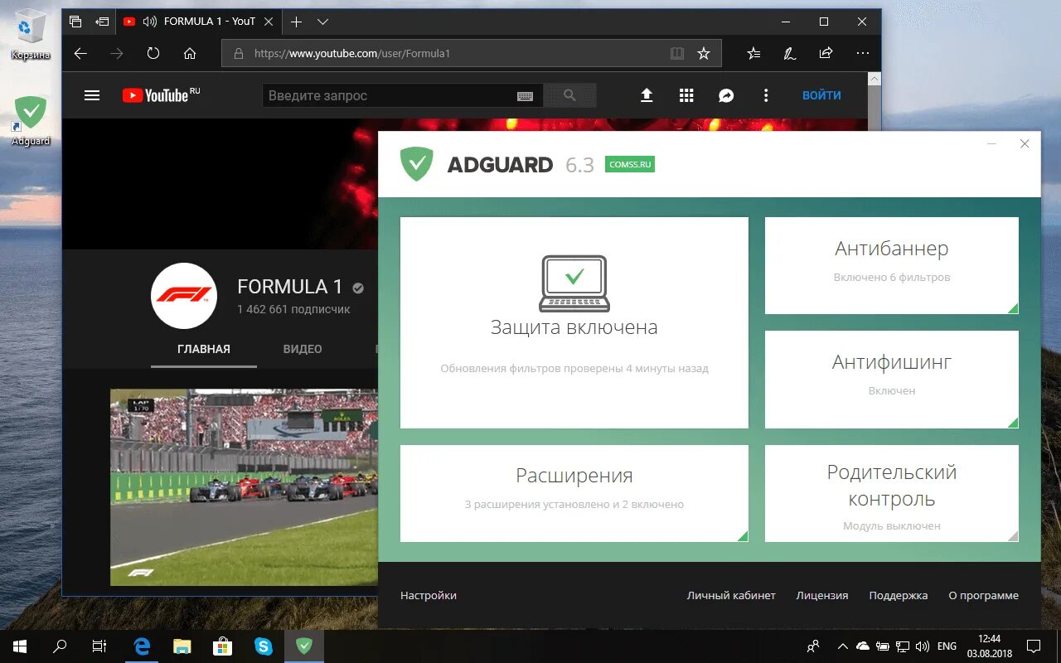Click the ВОЙТИ sign-in button
This screenshot has height=663, width=1061.
click(821, 95)
